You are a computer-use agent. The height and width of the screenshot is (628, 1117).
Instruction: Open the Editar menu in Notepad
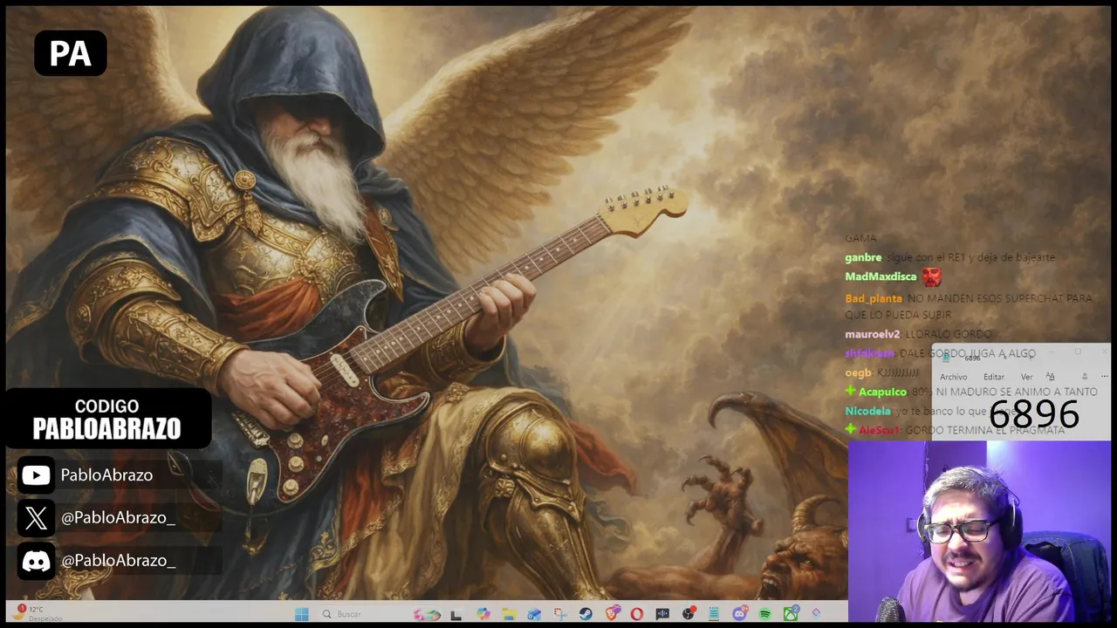point(994,377)
